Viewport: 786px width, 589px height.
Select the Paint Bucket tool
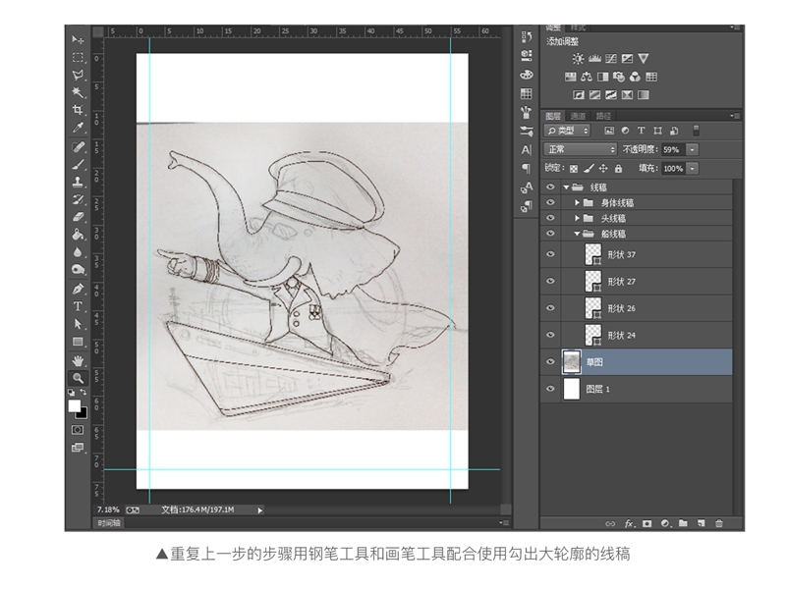tap(78, 235)
